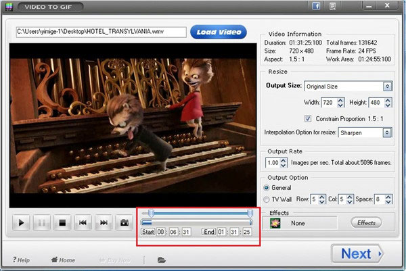Open the Help link

(x=21, y=260)
